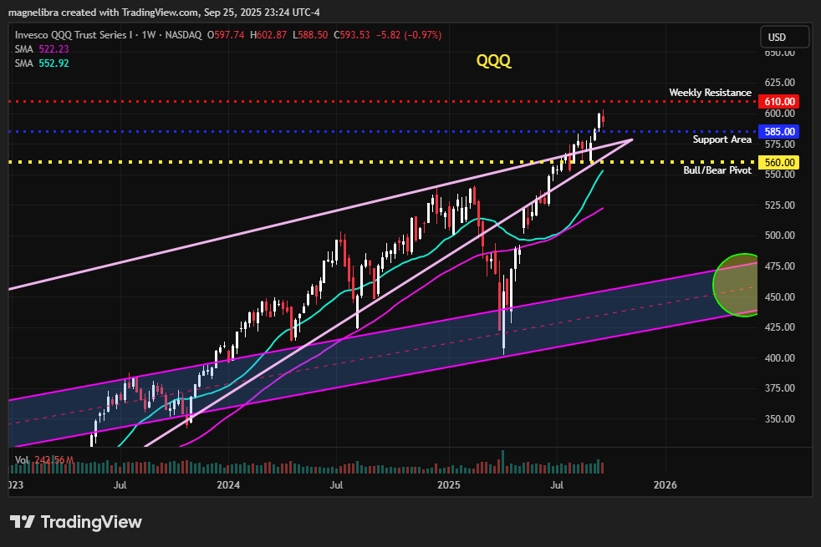Image resolution: width=821 pixels, height=547 pixels.
Task: Click the Jul label between 2024 and 2025
Action: 336,485
